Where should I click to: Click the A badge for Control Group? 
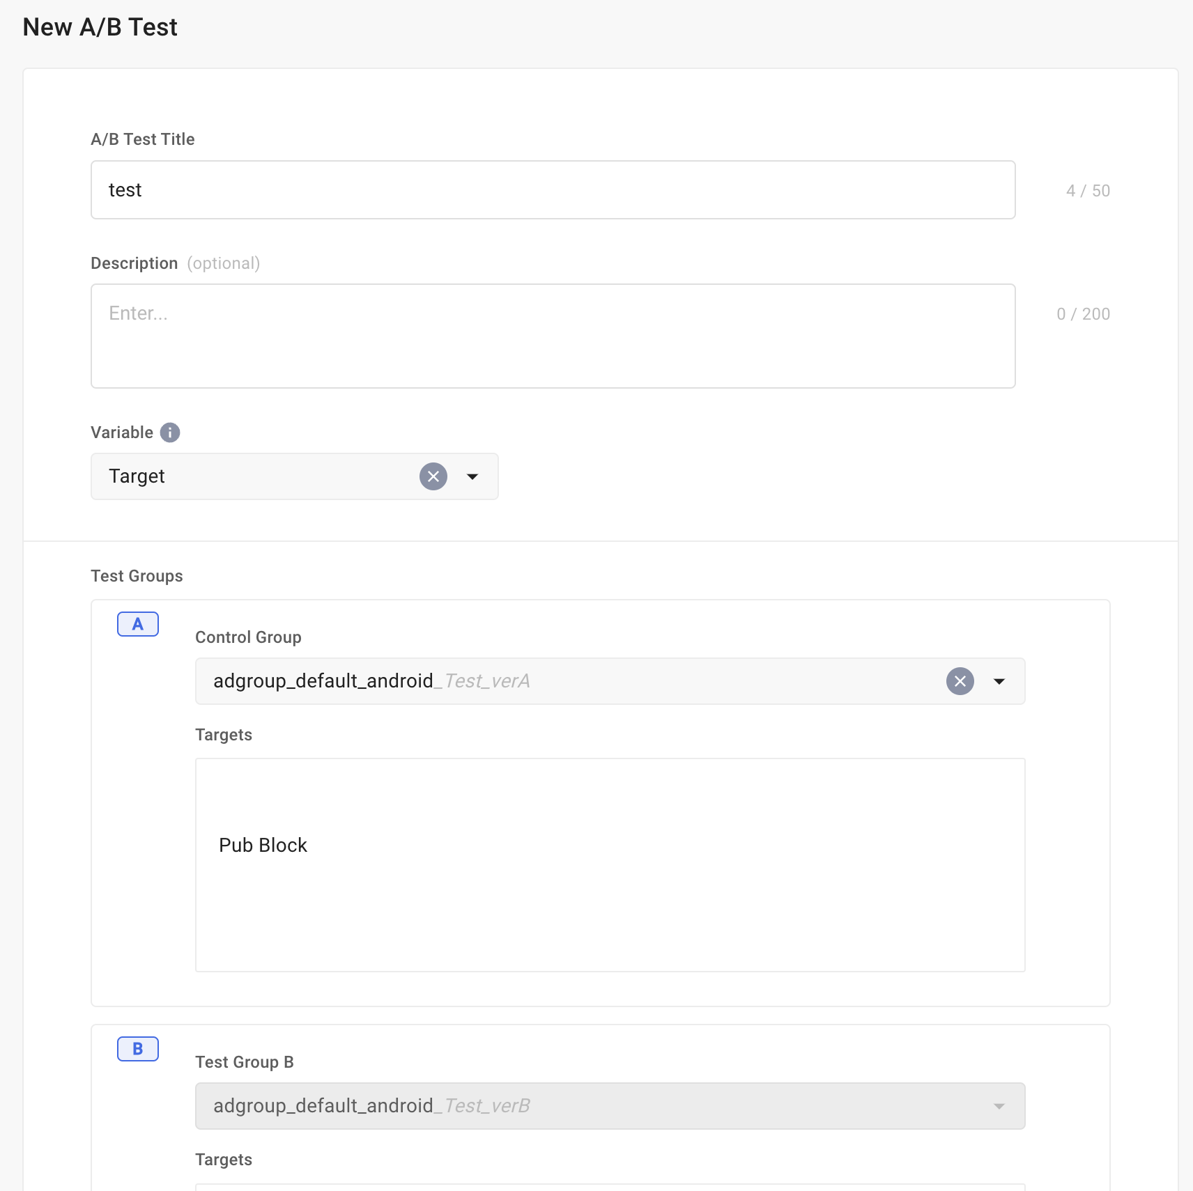coord(137,624)
